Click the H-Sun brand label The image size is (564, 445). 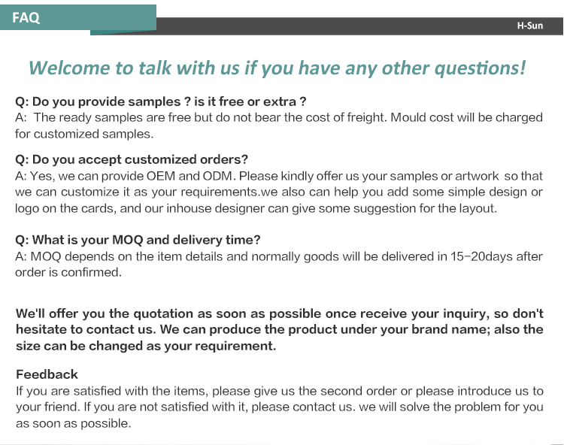coord(530,26)
